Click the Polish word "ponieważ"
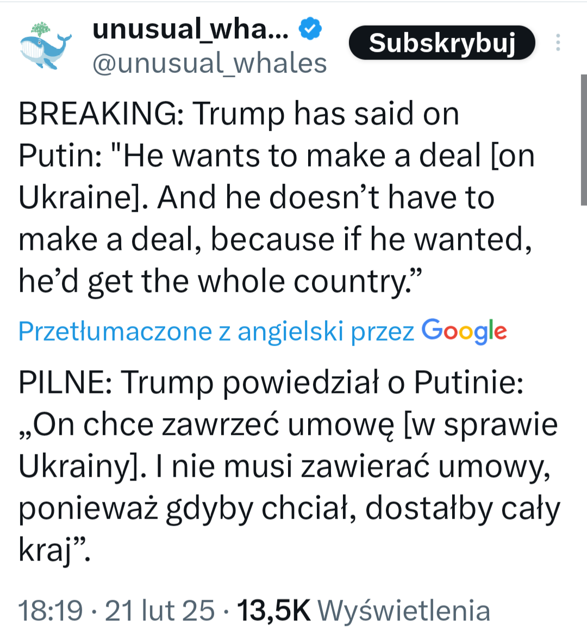 point(88,508)
